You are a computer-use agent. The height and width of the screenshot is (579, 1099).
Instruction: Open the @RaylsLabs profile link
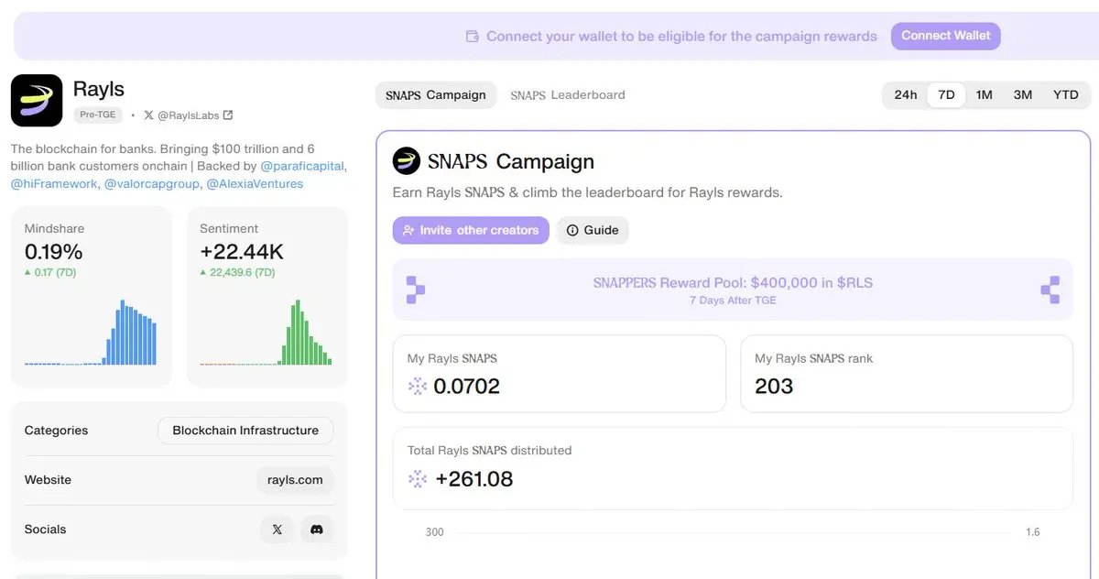tap(189, 115)
